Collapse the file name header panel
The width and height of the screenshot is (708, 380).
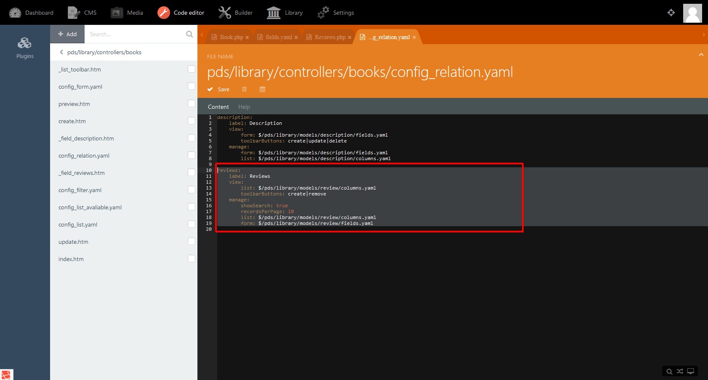(x=701, y=55)
